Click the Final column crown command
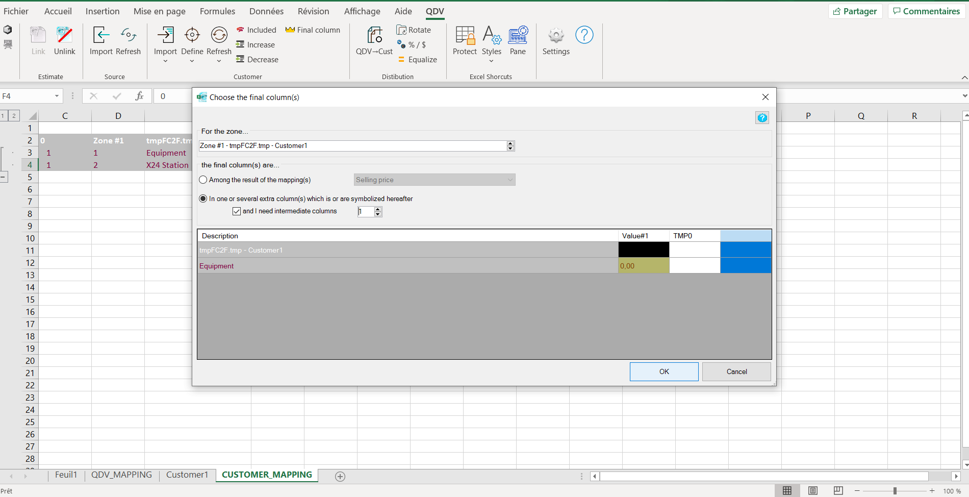The image size is (969, 497). click(x=313, y=30)
